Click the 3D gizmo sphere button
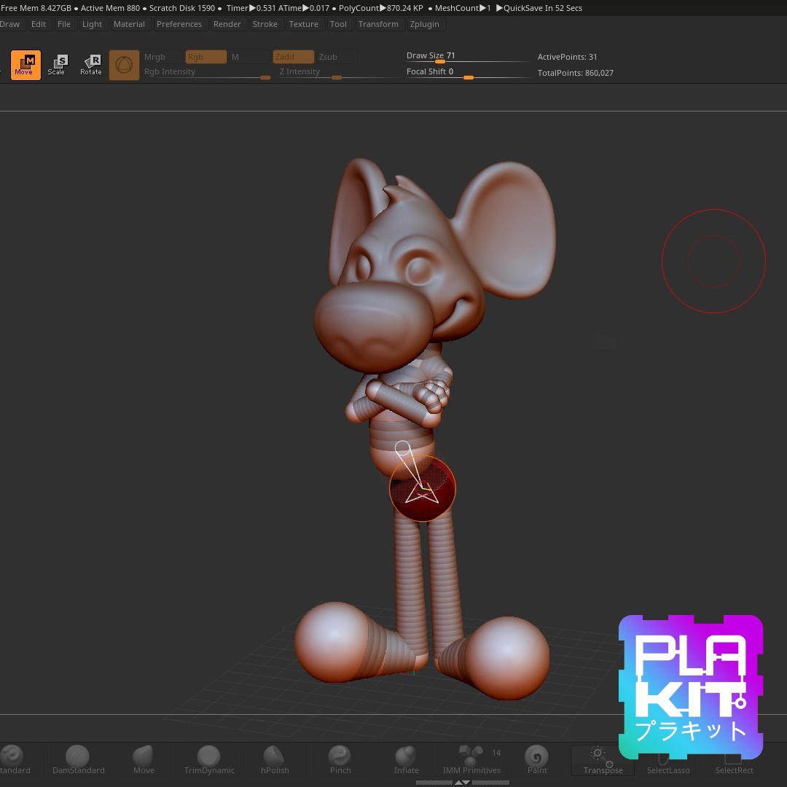The image size is (787, 787). pyautogui.click(x=124, y=65)
